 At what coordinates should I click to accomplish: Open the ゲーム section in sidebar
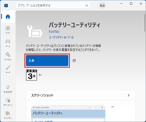[x=8, y=43]
